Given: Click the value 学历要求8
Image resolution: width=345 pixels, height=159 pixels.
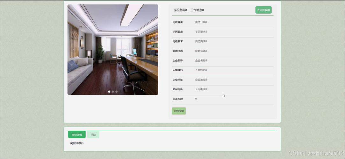Looking at the screenshot, I should tap(201, 32).
